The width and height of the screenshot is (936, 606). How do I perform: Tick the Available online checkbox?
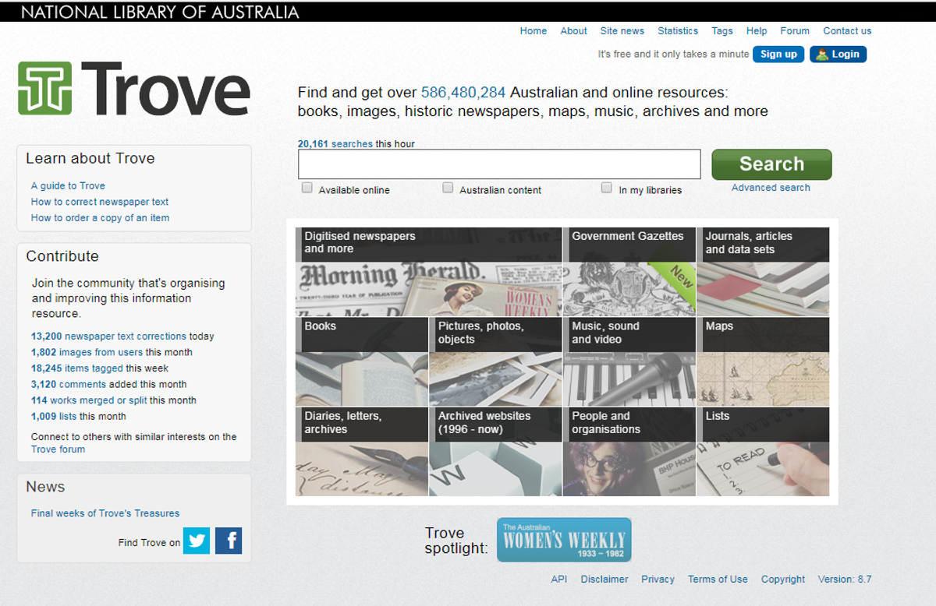pyautogui.click(x=307, y=188)
